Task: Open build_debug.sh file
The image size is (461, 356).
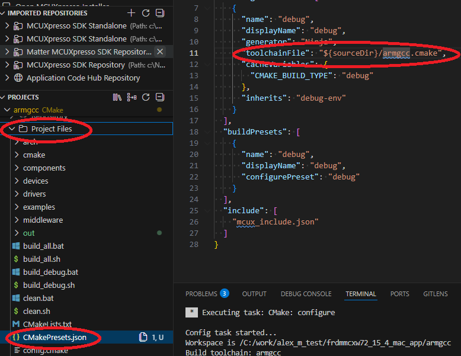Action: pos(49,285)
